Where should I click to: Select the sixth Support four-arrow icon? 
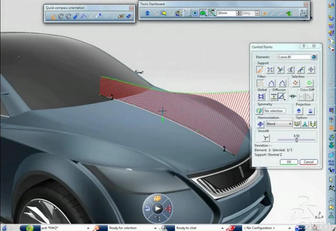pos(311,70)
